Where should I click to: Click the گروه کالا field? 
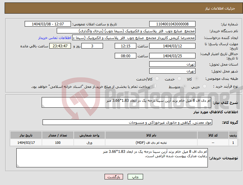pyautogui.click(x=127, y=122)
